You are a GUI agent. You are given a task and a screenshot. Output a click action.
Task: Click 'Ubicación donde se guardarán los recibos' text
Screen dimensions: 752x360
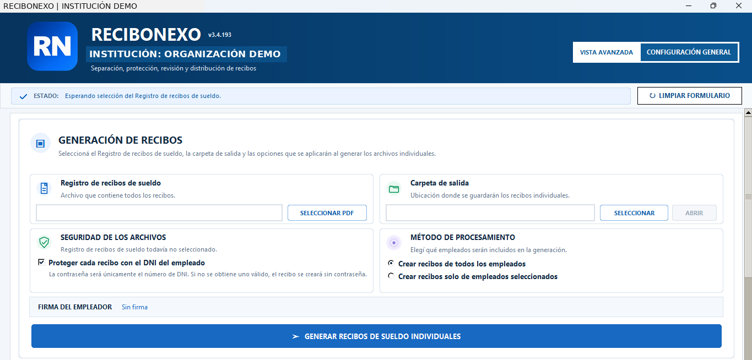(x=490, y=195)
